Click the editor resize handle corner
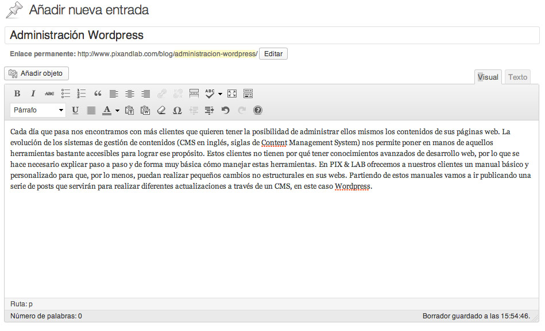The width and height of the screenshot is (545, 331). (x=536, y=318)
